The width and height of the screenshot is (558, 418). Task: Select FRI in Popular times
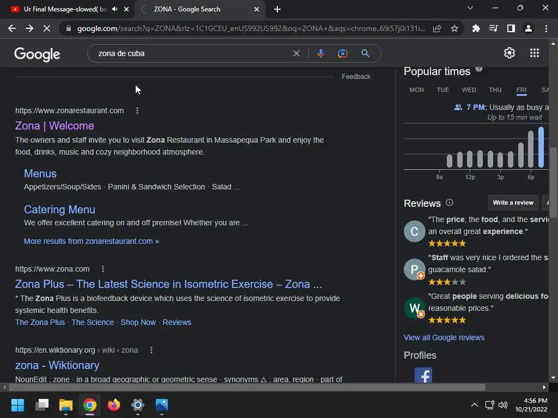[x=521, y=90]
